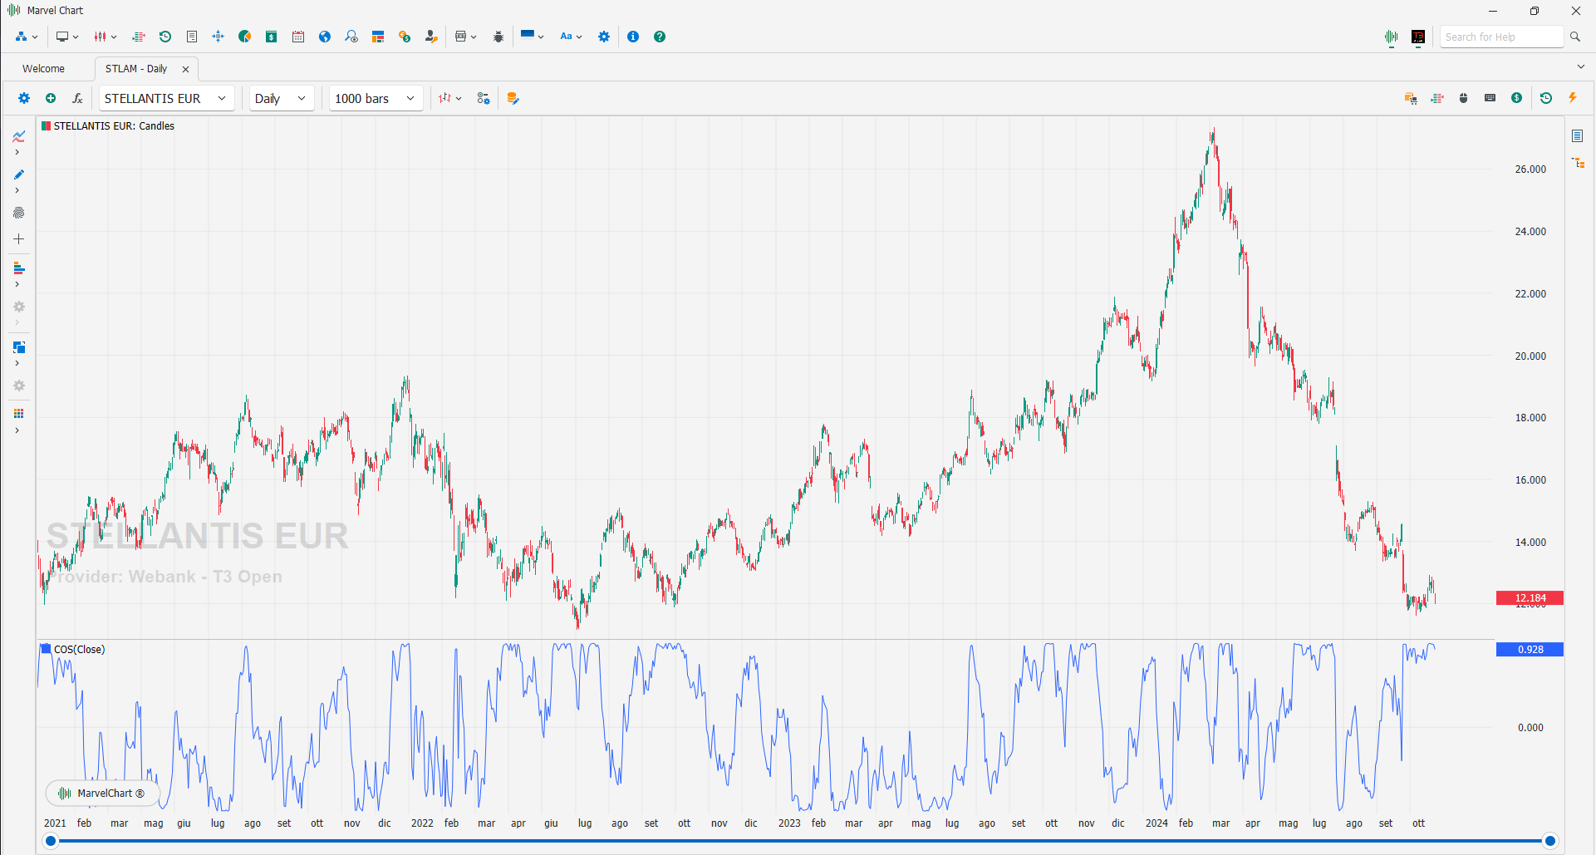Toggle the order book icon in chart toolbar

pyautogui.click(x=1437, y=98)
